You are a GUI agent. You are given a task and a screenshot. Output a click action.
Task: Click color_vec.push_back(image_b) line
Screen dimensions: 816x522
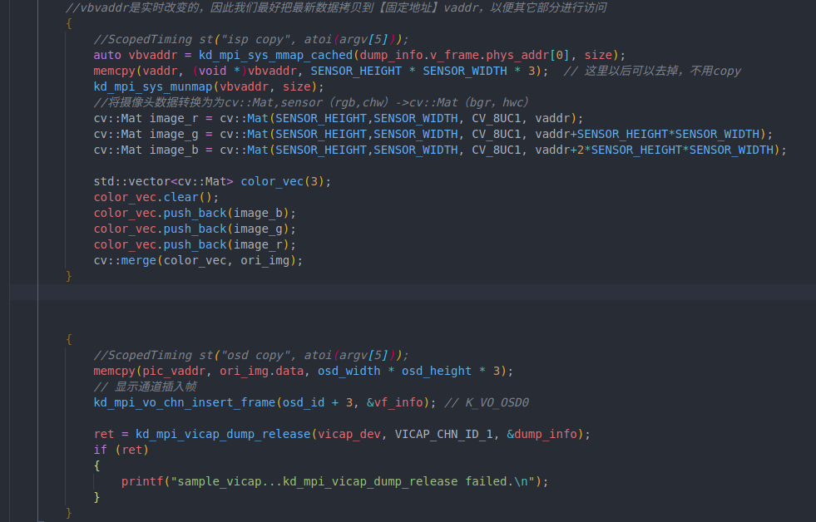pyautogui.click(x=195, y=213)
